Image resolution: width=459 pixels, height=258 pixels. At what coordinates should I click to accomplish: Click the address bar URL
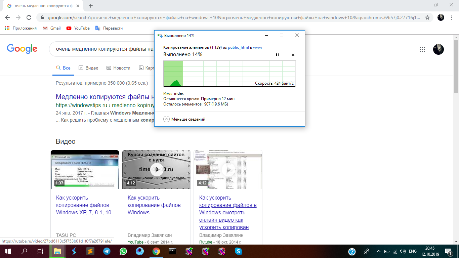pyautogui.click(x=234, y=17)
